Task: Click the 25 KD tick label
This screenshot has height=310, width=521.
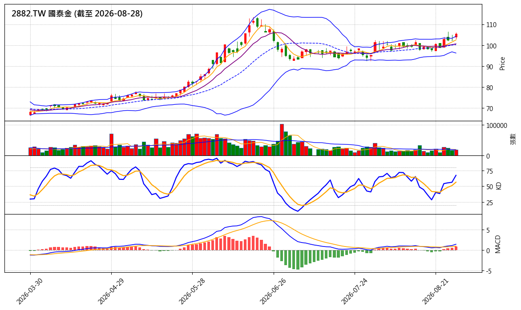Action: pos(489,203)
